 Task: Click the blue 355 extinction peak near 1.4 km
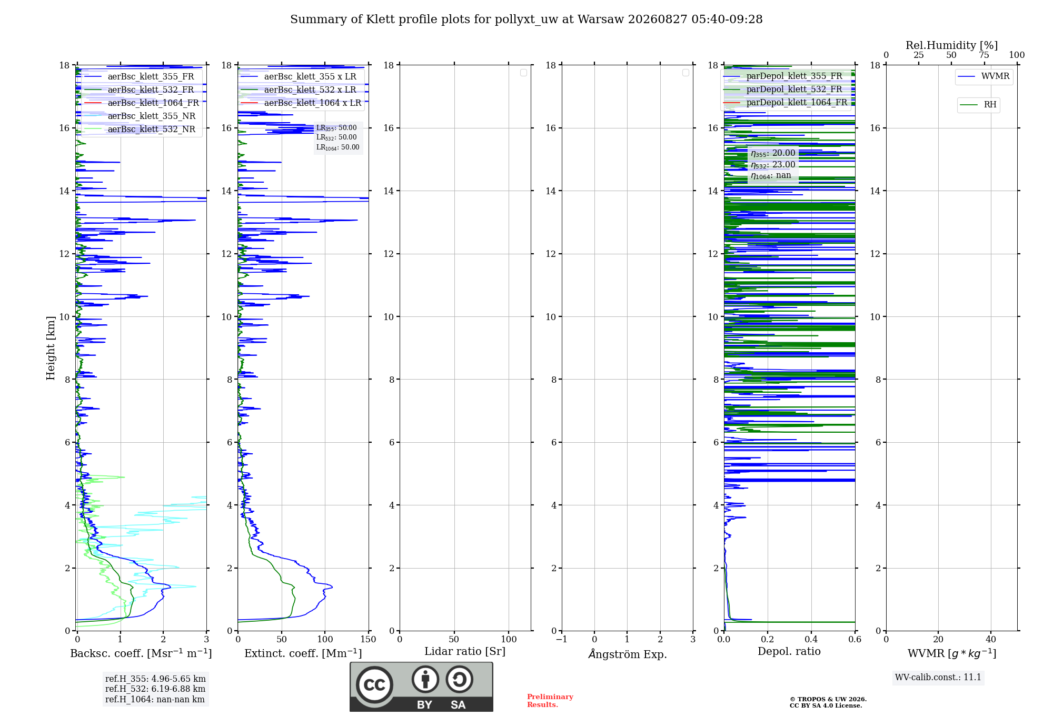[x=331, y=586]
